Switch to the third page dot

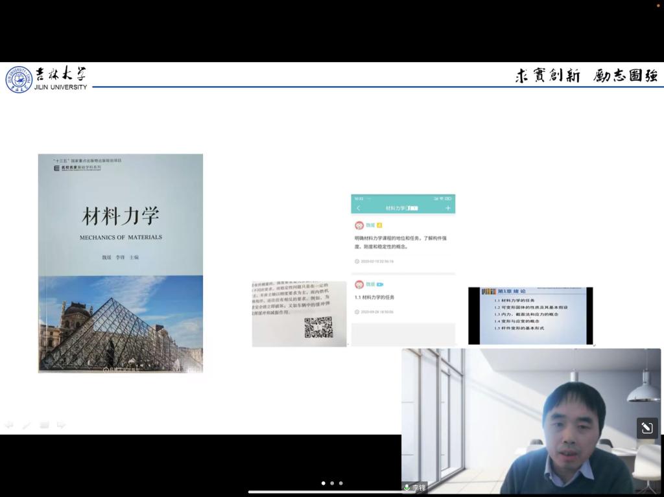[x=341, y=483]
